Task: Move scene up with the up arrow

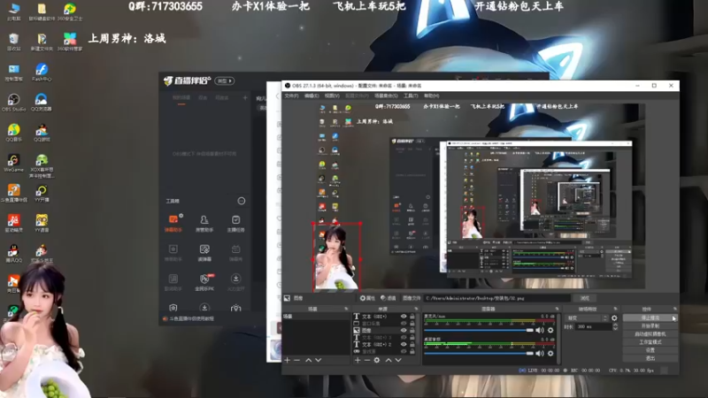Action: pyautogui.click(x=308, y=360)
